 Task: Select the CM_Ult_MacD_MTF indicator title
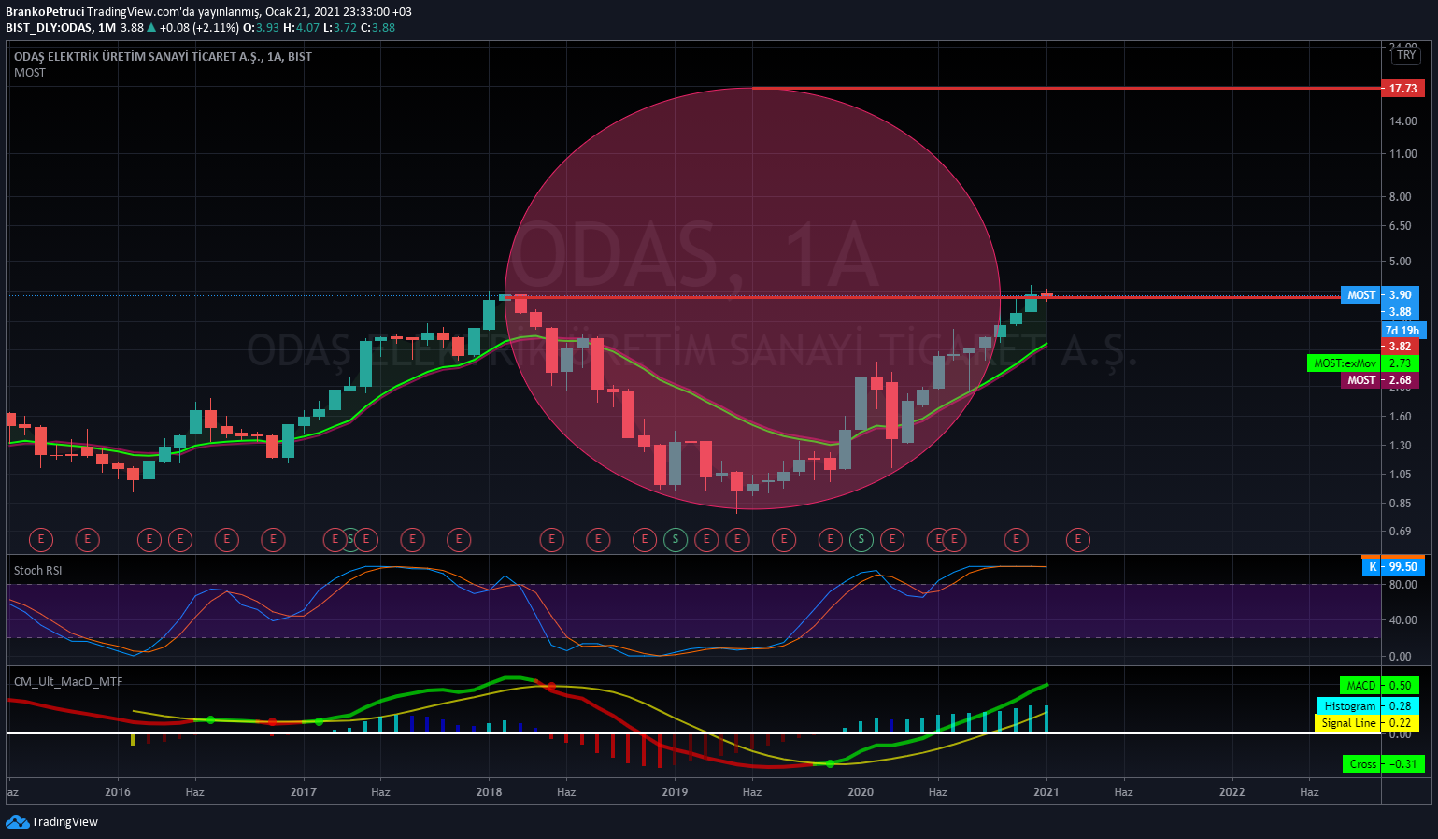coord(68,682)
